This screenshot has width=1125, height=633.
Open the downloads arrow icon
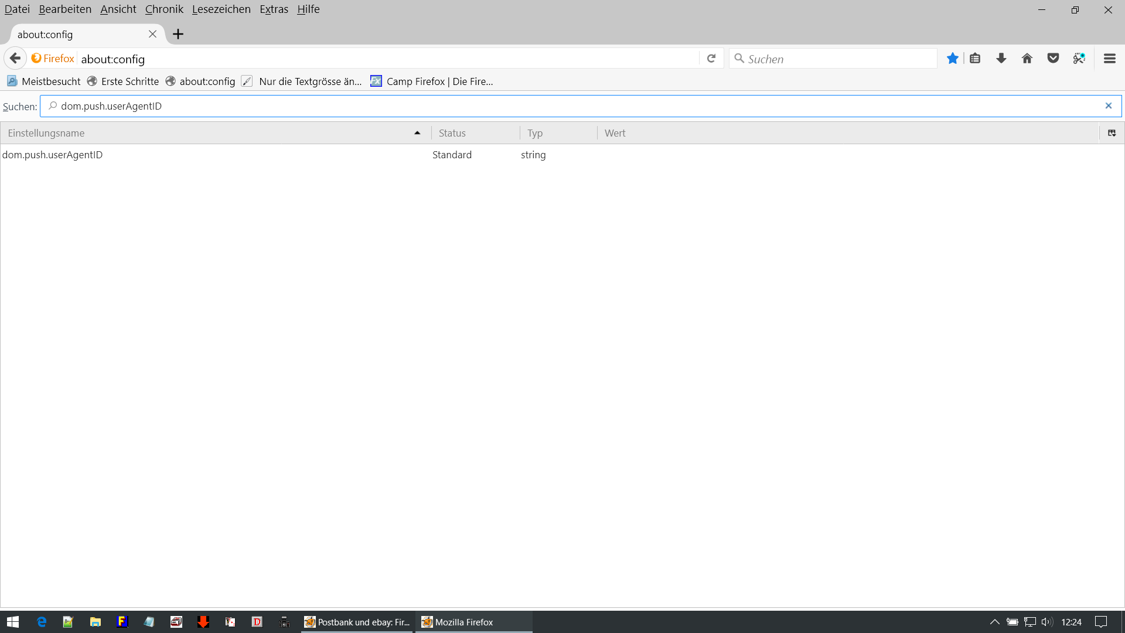point(1001,59)
